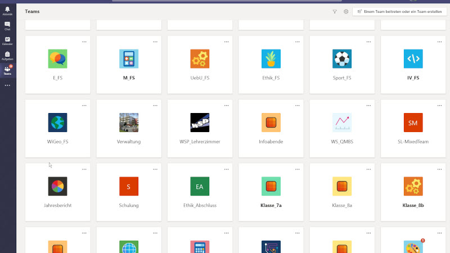The width and height of the screenshot is (450, 253).
Task: Open more options for UebU_FS
Action: tap(227, 42)
